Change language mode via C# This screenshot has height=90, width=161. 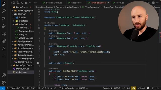pos(128,88)
